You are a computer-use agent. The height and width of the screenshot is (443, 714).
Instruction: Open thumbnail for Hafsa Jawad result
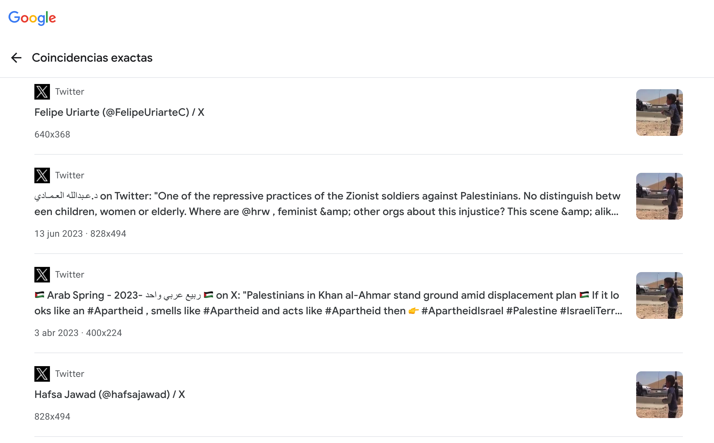click(659, 395)
